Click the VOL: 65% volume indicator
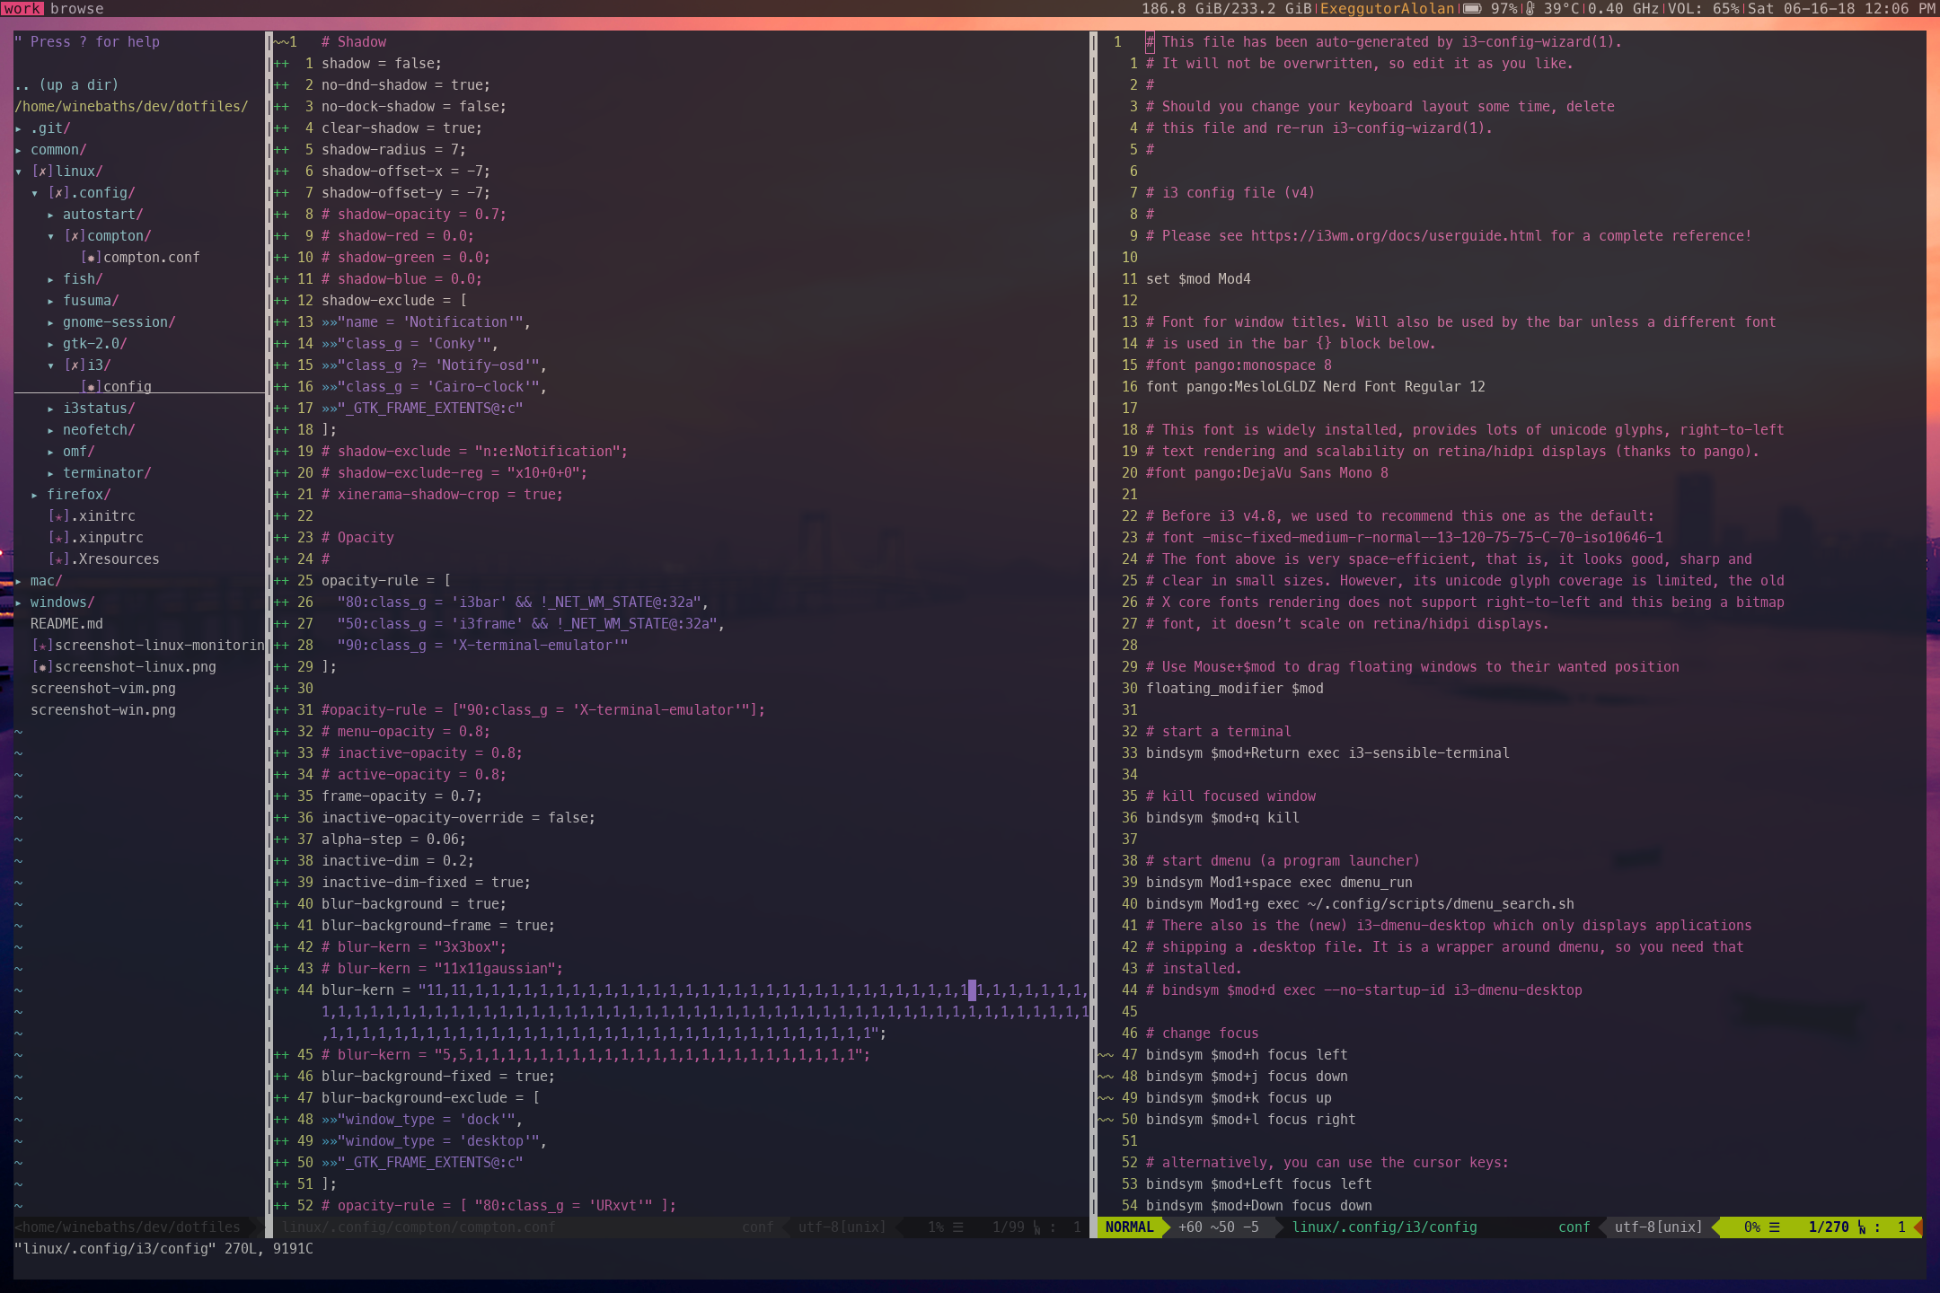Viewport: 1940px width, 1293px height. click(x=1702, y=9)
